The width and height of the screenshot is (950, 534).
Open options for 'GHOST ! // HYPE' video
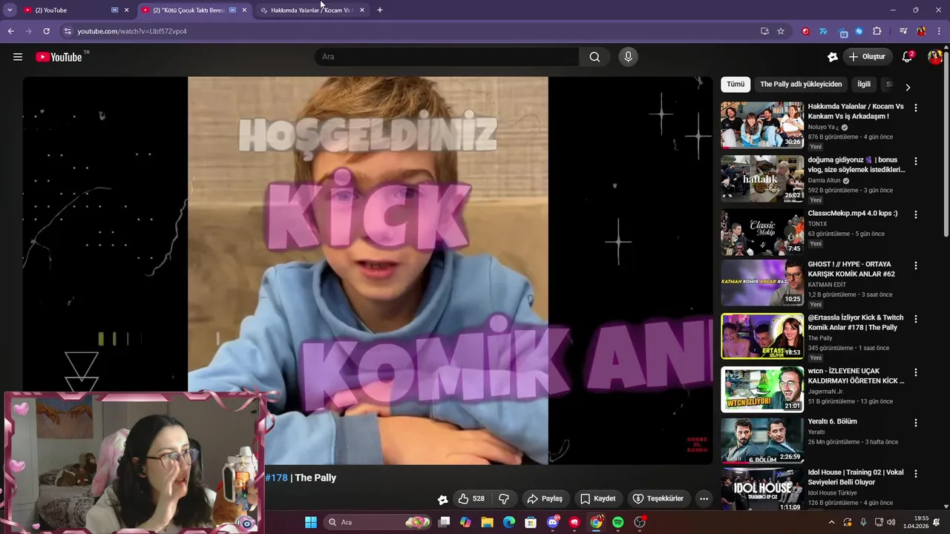tap(915, 266)
